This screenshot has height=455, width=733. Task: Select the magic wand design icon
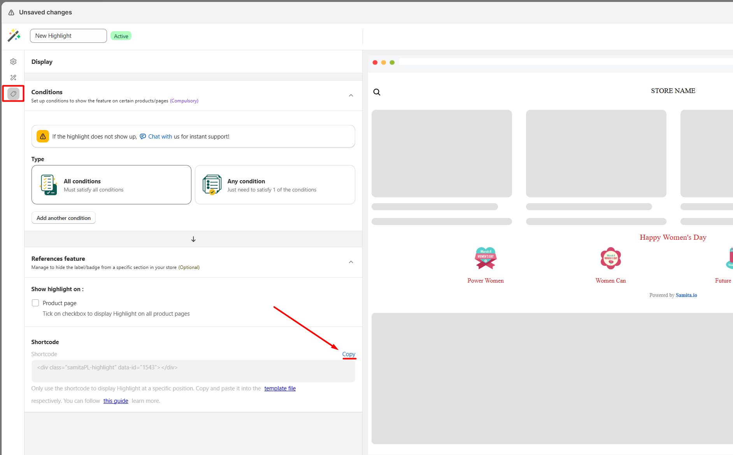click(x=13, y=77)
